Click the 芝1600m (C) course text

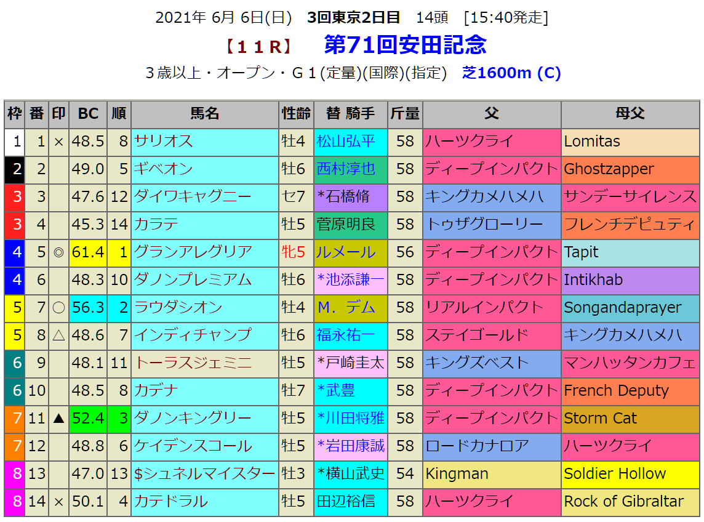pyautogui.click(x=511, y=73)
